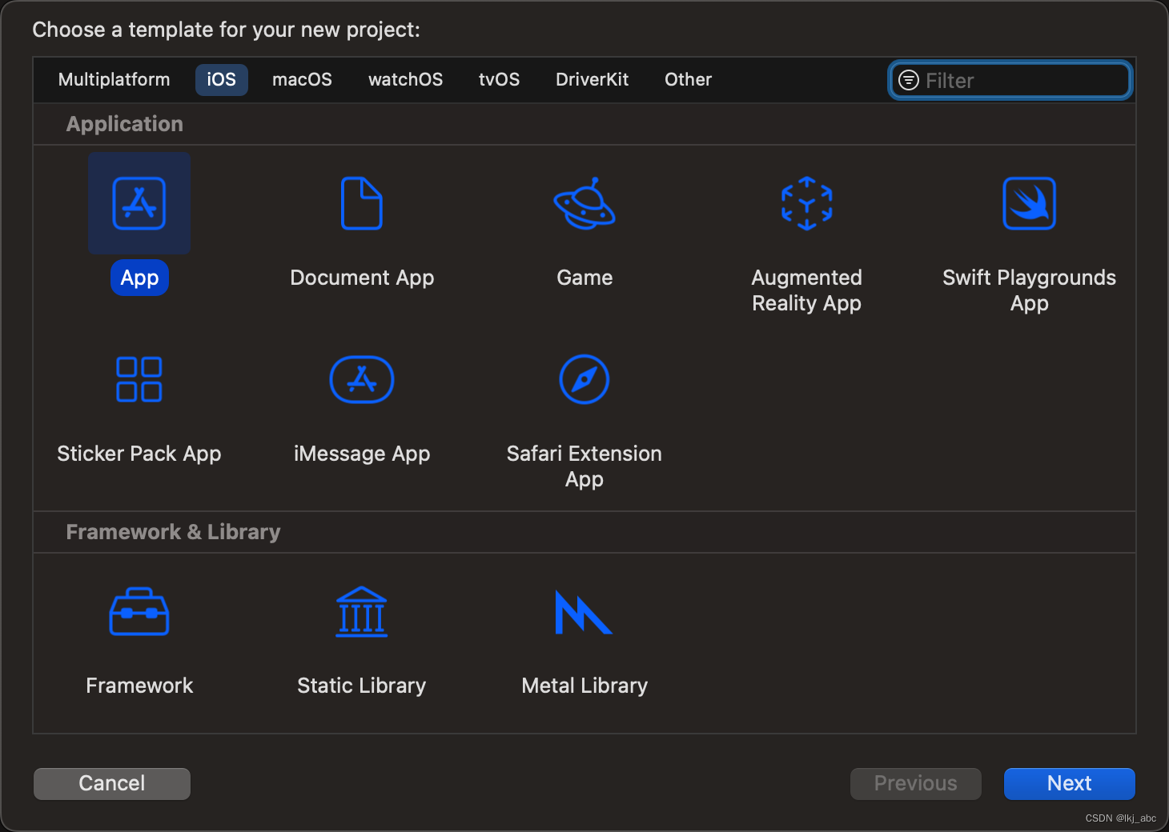Switch to the Other tab
This screenshot has width=1169, height=832.
coord(689,80)
